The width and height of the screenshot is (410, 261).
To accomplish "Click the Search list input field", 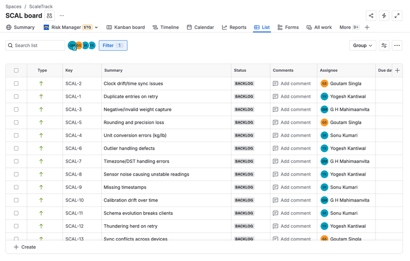I will 38,46.
